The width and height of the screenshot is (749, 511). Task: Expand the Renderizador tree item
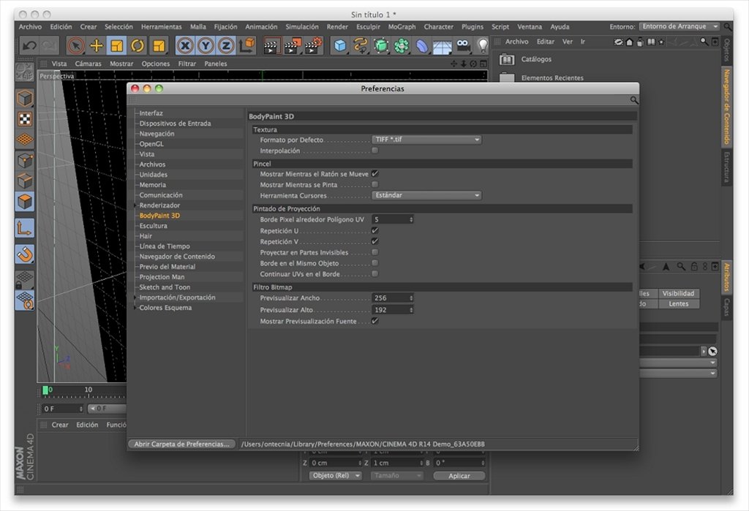(135, 205)
